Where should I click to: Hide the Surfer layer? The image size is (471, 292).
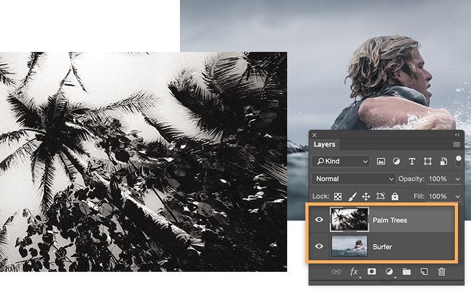319,247
